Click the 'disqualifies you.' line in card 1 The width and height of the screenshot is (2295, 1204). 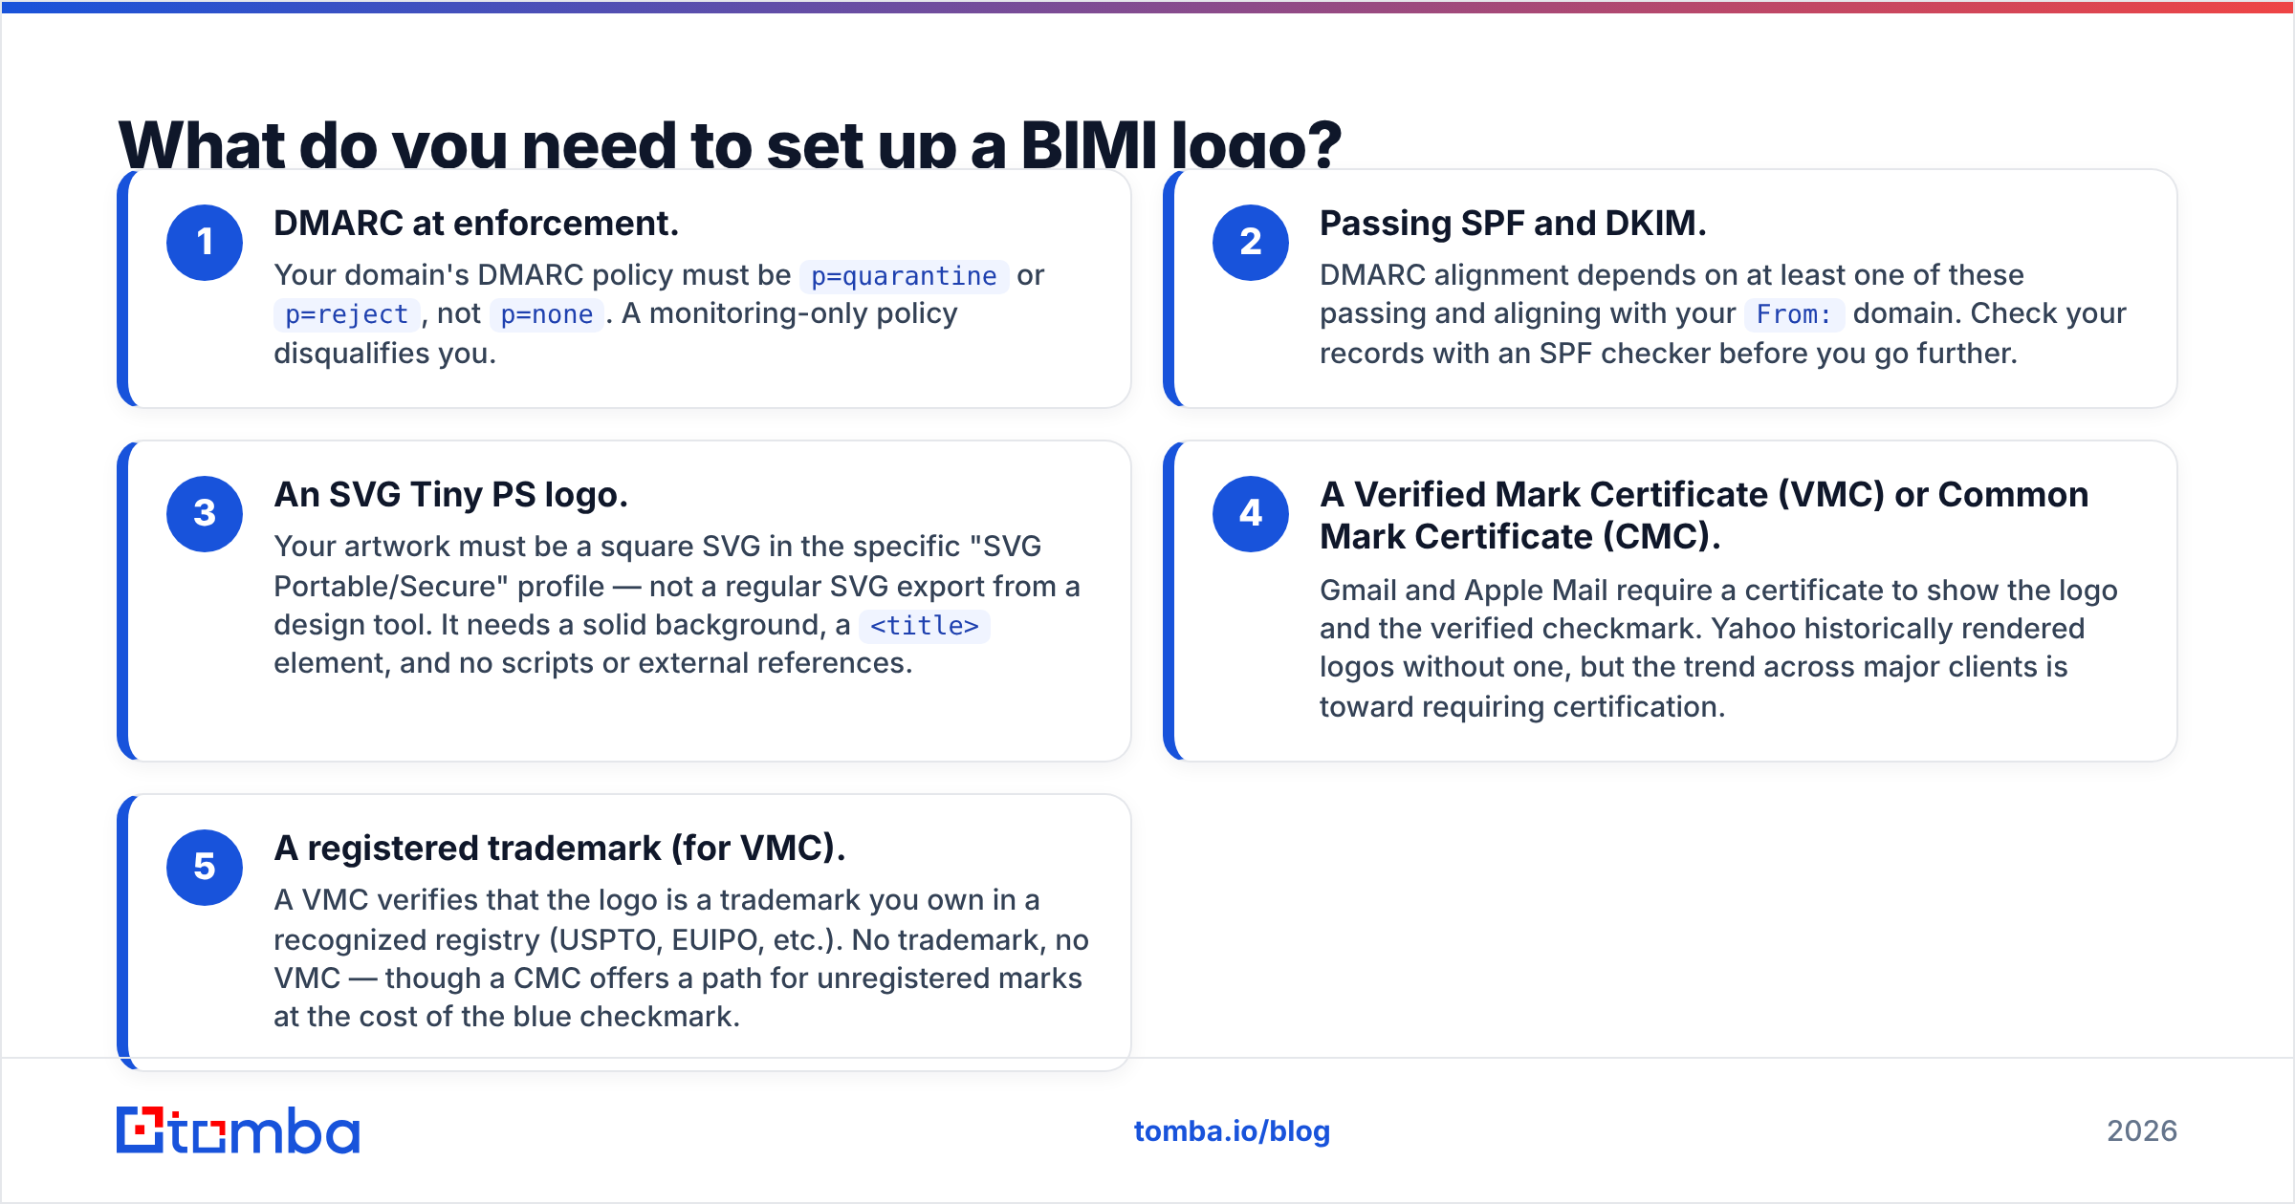tap(384, 354)
